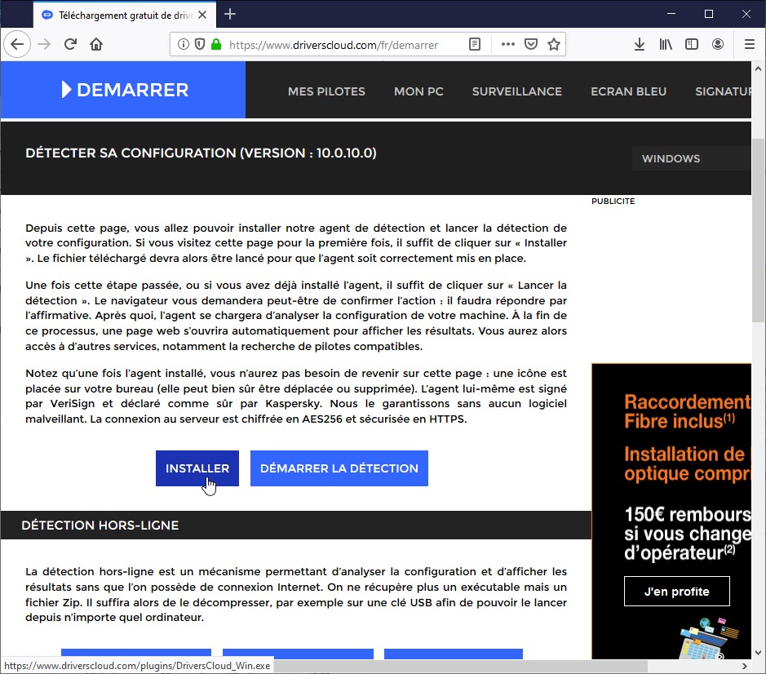The image size is (766, 674).
Task: Toggle reader view in the address bar
Action: pyautogui.click(x=474, y=45)
